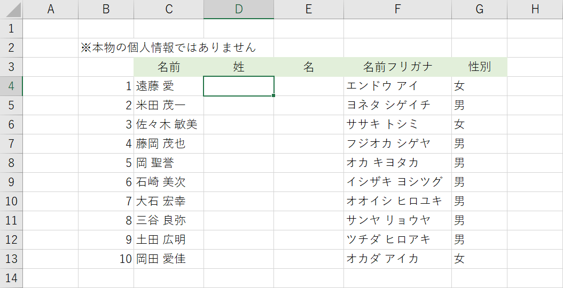Image resolution: width=563 pixels, height=288 pixels.
Task: Click the 性別 header cell
Action: (479, 67)
